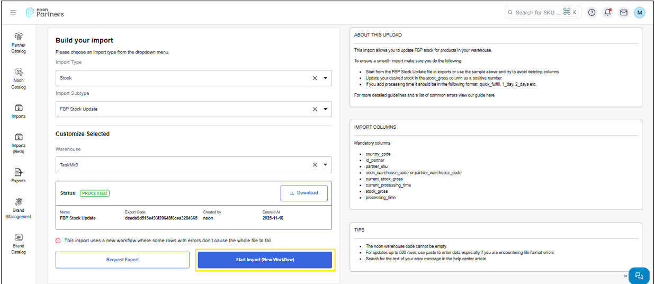Open the mail messages icon
The width and height of the screenshot is (655, 284).
pyautogui.click(x=624, y=12)
